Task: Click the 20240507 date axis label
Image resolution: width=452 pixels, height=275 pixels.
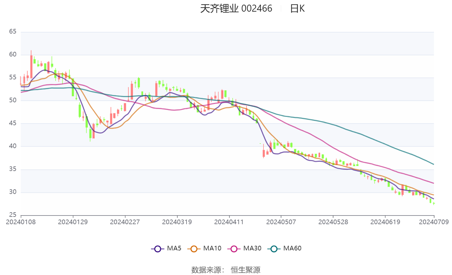Action: click(281, 222)
